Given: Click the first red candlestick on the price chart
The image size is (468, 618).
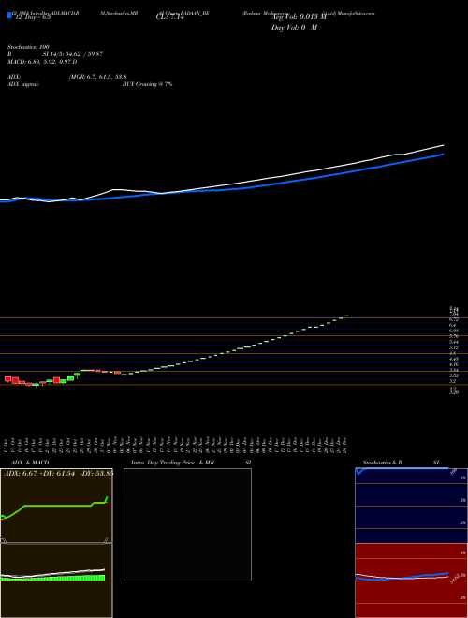Looking at the screenshot, I should point(7,379).
